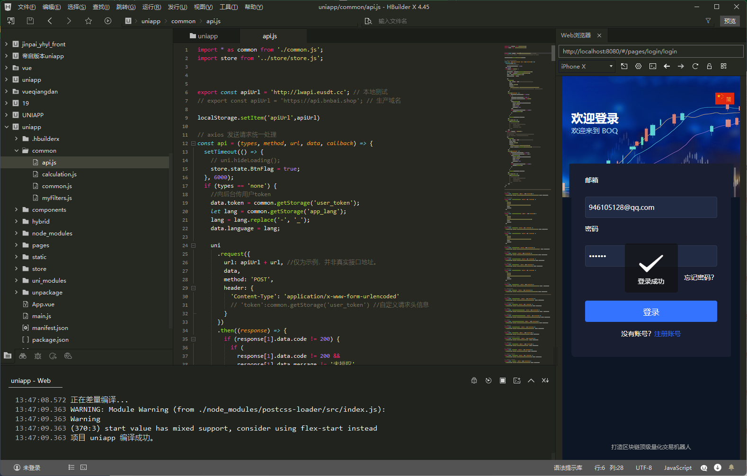The height and width of the screenshot is (476, 747).
Task: Toggle the lock icon in browser toolbar
Action: pyautogui.click(x=709, y=66)
